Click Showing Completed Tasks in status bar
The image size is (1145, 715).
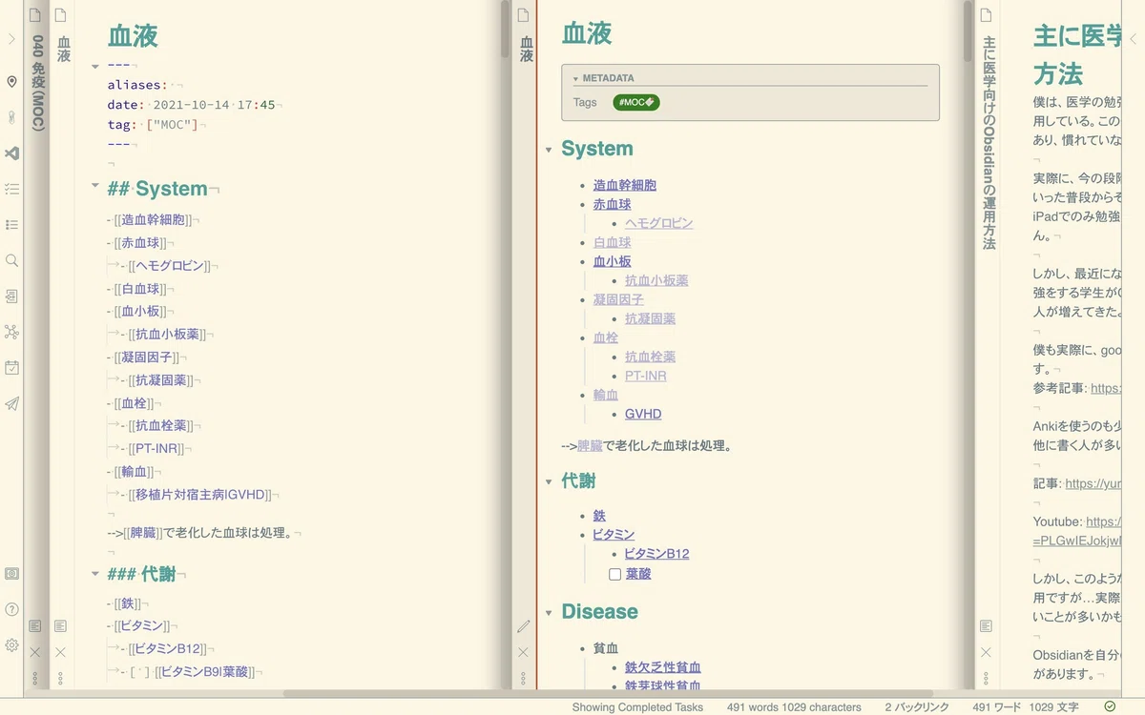pos(637,707)
